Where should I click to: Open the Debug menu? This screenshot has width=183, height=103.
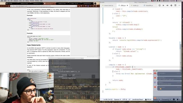pyautogui.click(x=27, y=1)
